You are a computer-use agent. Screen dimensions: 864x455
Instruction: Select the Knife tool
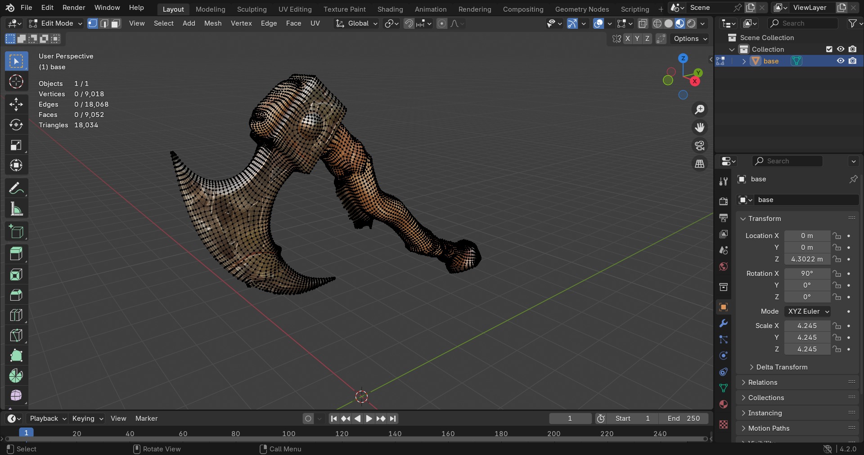click(16, 335)
